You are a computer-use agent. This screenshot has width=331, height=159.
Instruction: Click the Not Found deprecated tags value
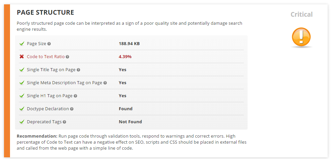(130, 122)
